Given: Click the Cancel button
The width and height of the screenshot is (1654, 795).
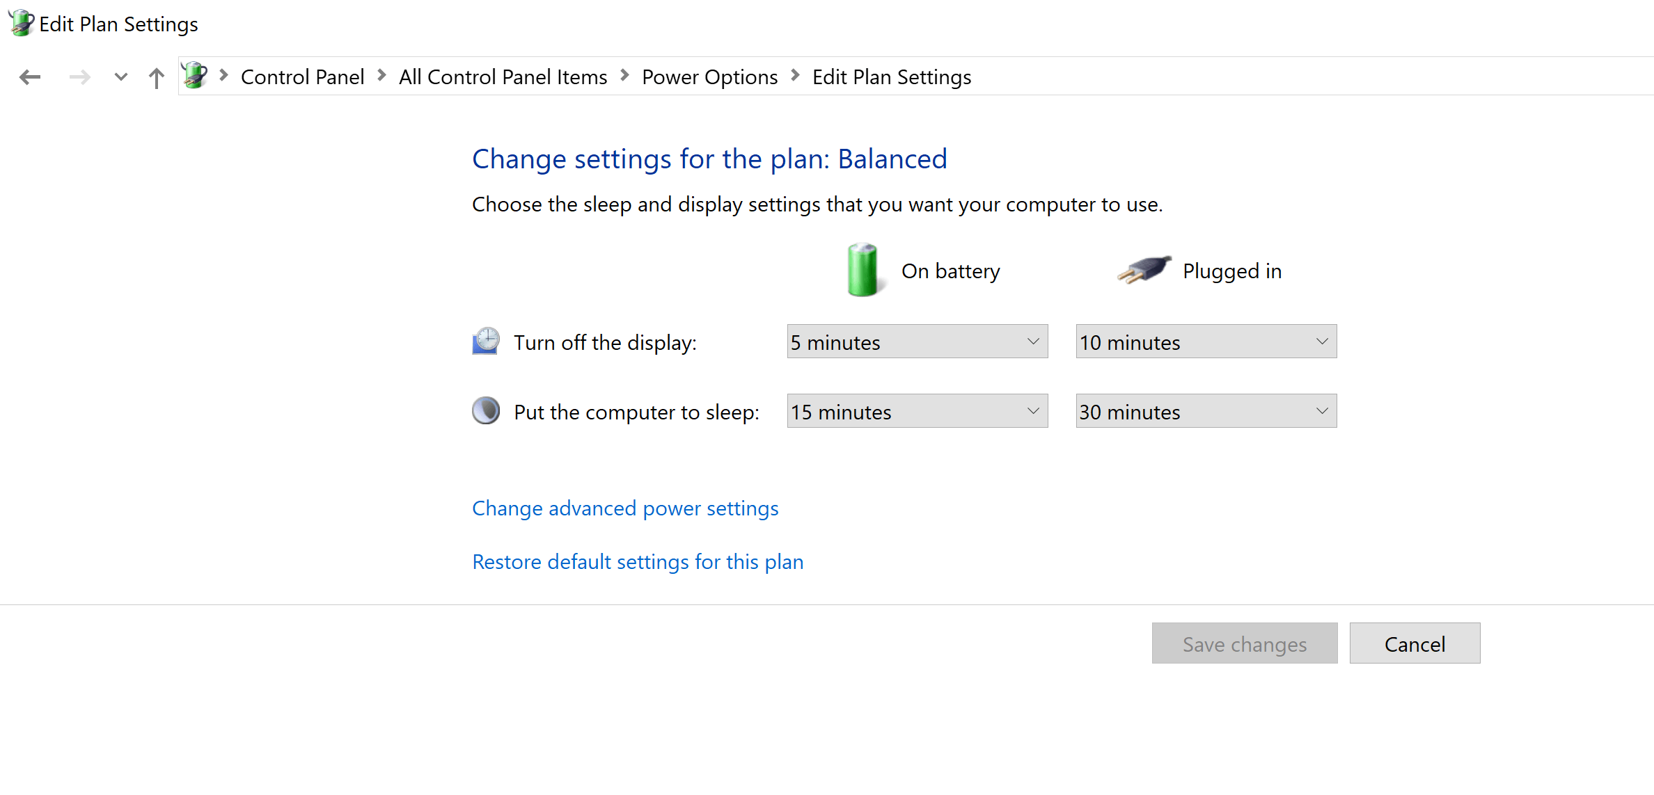Looking at the screenshot, I should [1415, 643].
